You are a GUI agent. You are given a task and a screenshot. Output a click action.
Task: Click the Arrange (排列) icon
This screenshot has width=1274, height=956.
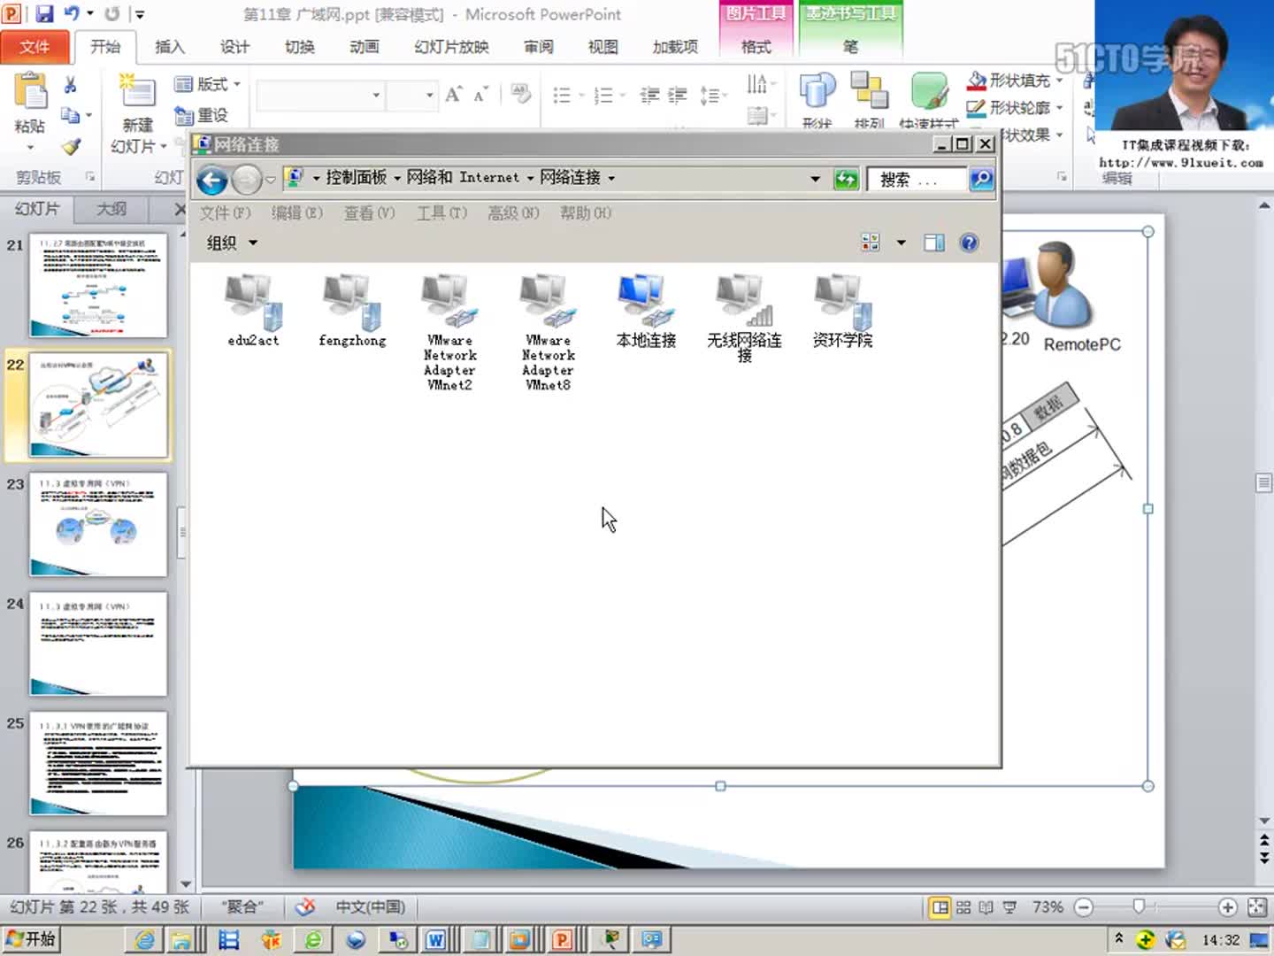click(869, 92)
